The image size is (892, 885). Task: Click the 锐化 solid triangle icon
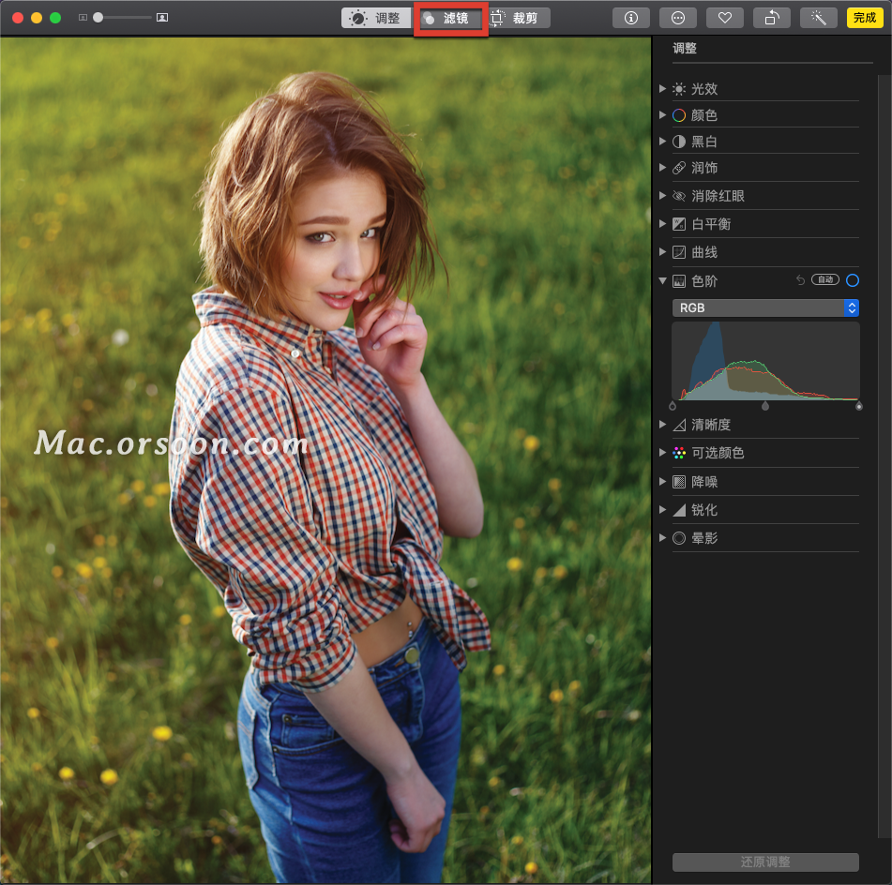[679, 510]
